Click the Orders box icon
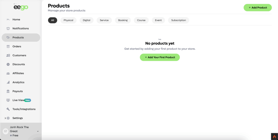The height and width of the screenshot is (140, 278). click(8, 46)
